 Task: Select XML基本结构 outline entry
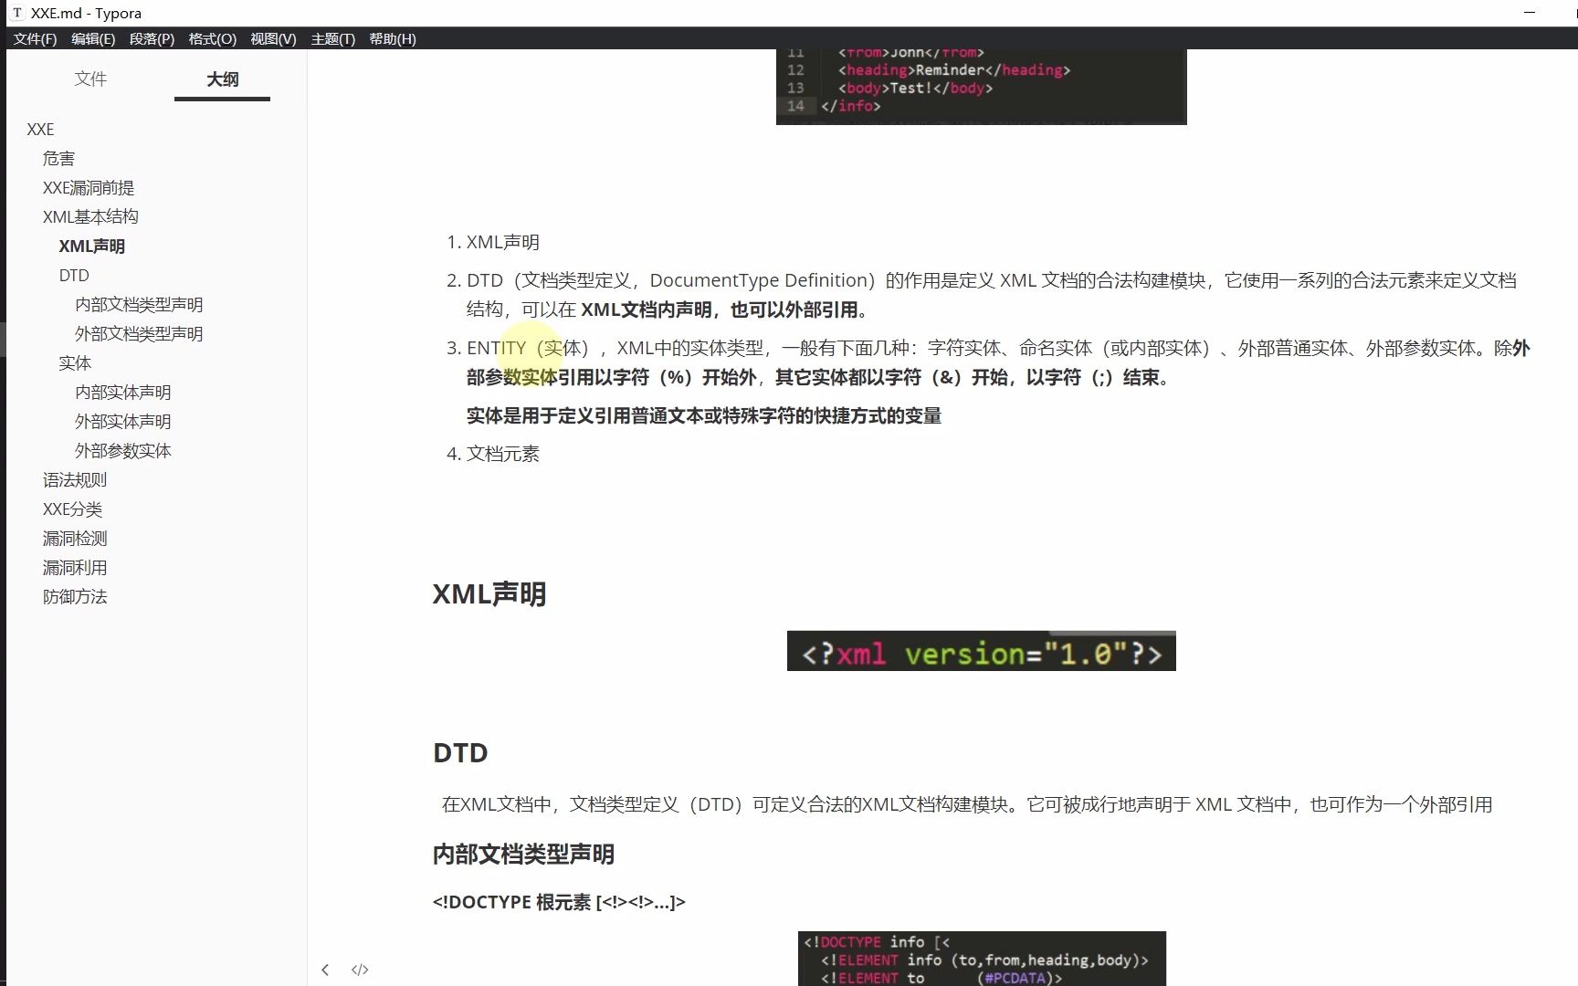90,217
